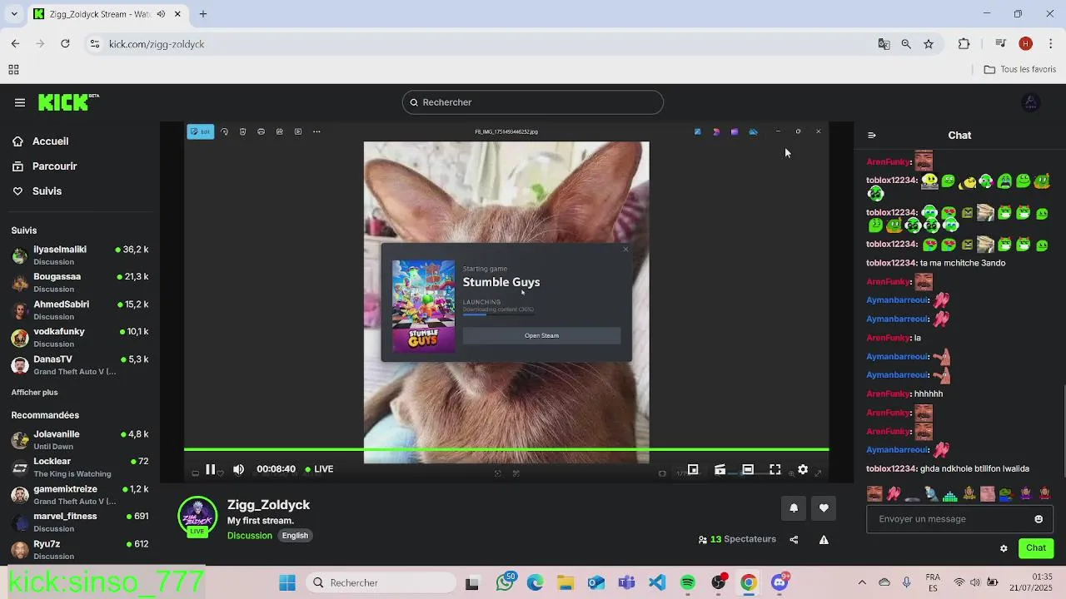Expand followed list with Afficher plus

pos(34,393)
